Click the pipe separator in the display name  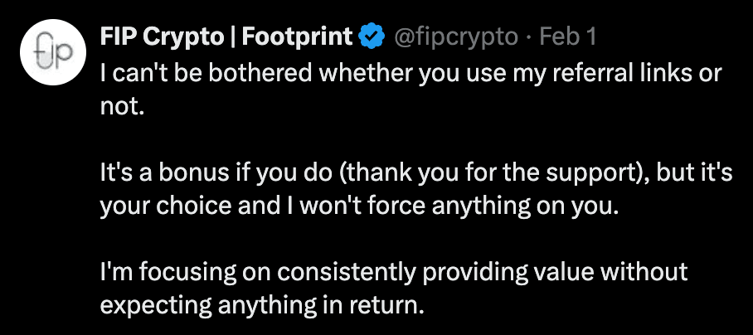point(232,37)
